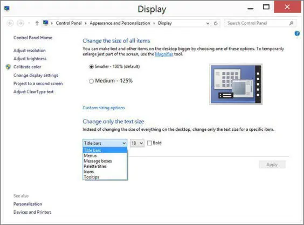Open Project to a second screen
Image resolution: width=304 pixels, height=225 pixels.
tap(38, 83)
